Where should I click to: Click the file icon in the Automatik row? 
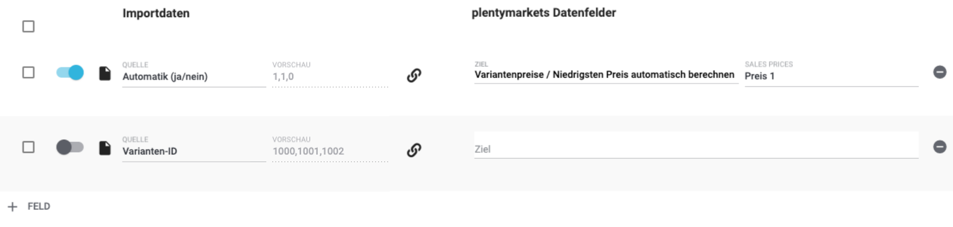coord(105,74)
